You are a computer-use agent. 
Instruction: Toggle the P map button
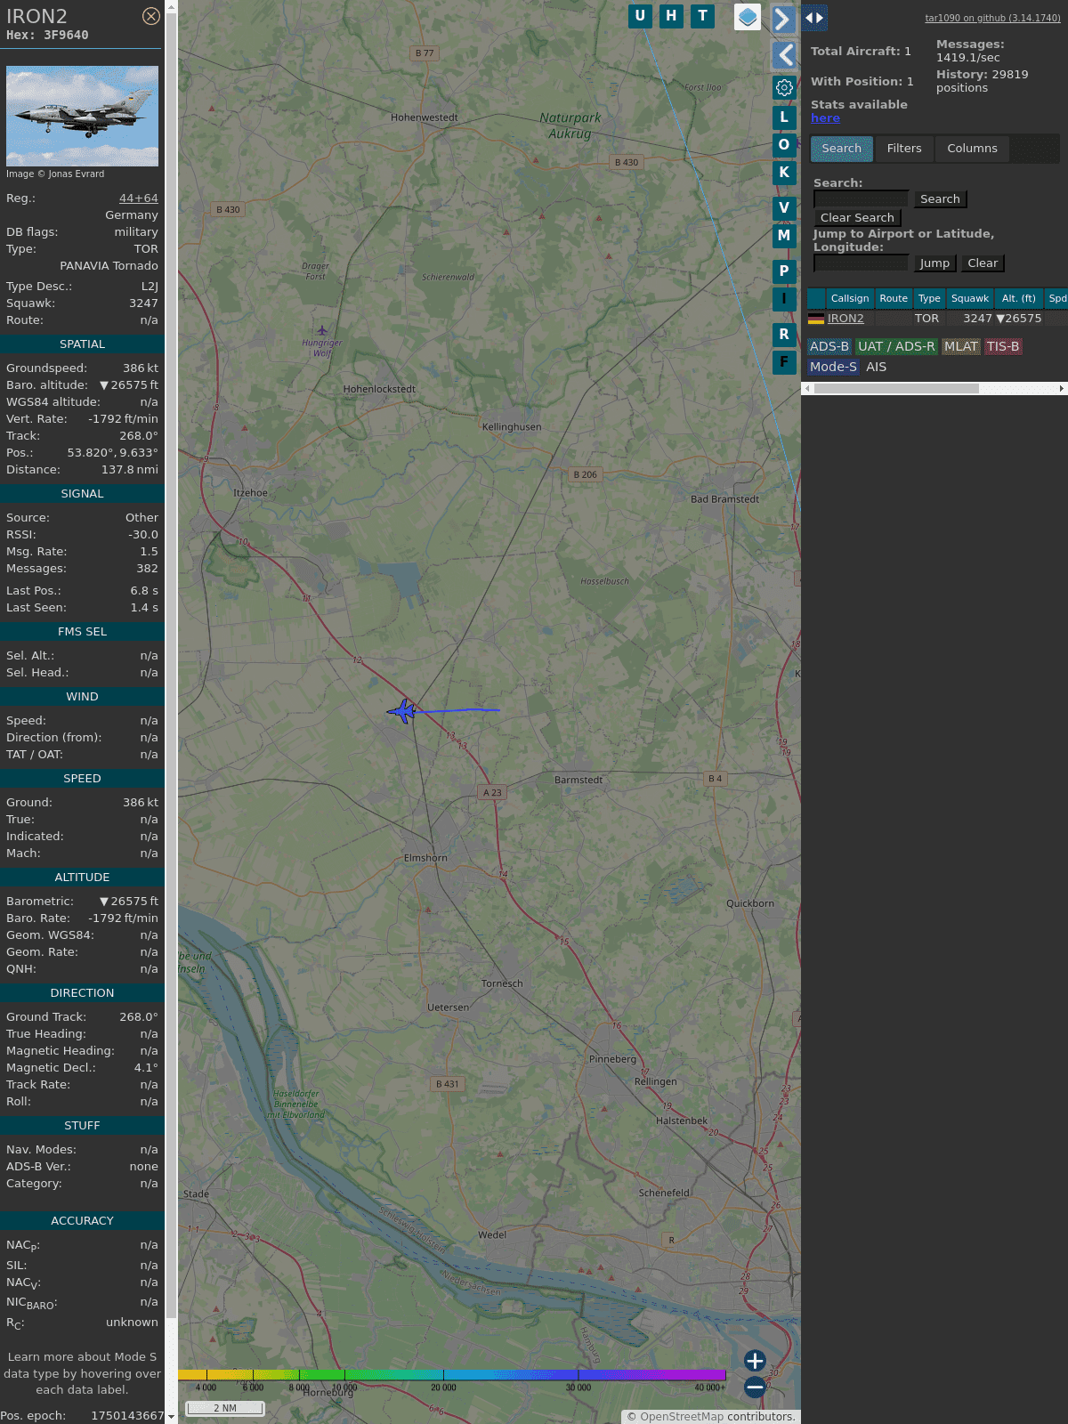tap(784, 271)
